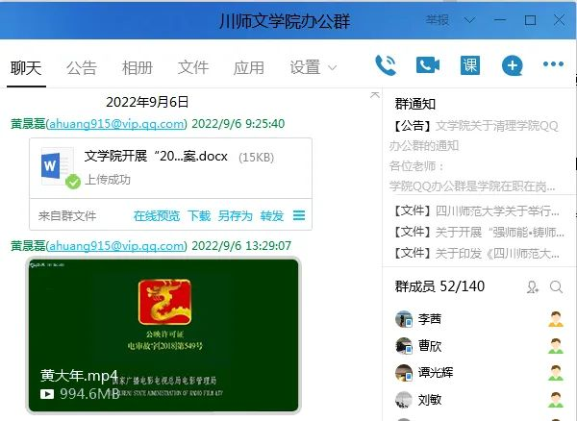The height and width of the screenshot is (421, 577).
Task: Click sender email link at 9:25:40
Action: 116,124
